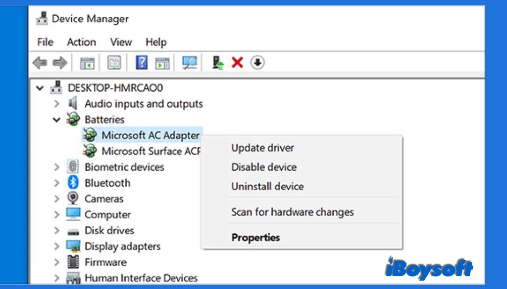The image size is (507, 289).
Task: Click Properties in the context menu
Action: click(x=255, y=238)
